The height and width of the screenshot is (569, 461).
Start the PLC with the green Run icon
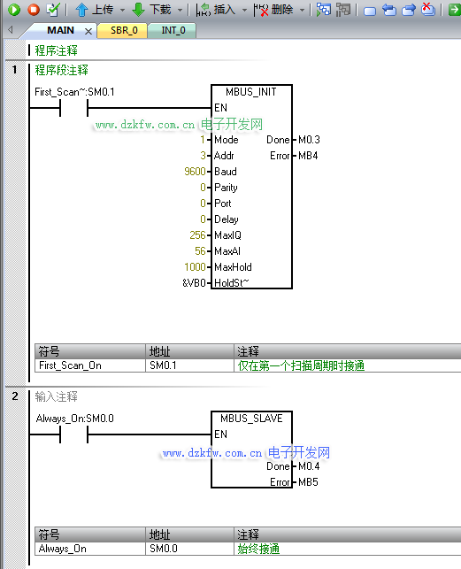(14, 9)
